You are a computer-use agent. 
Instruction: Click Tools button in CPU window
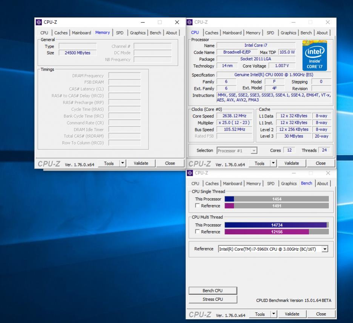tap(259, 163)
